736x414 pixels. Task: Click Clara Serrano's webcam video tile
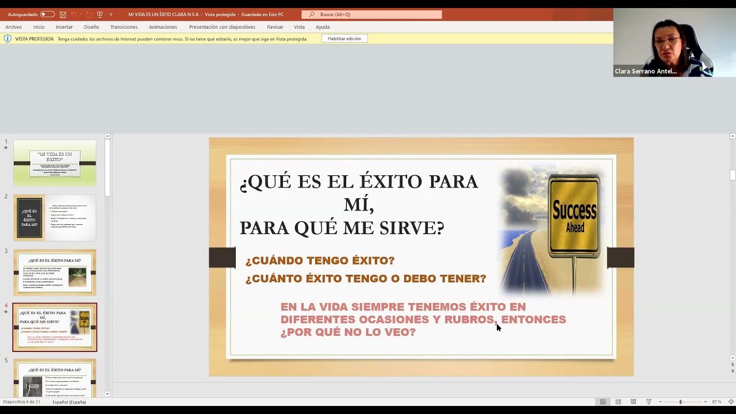tap(674, 43)
